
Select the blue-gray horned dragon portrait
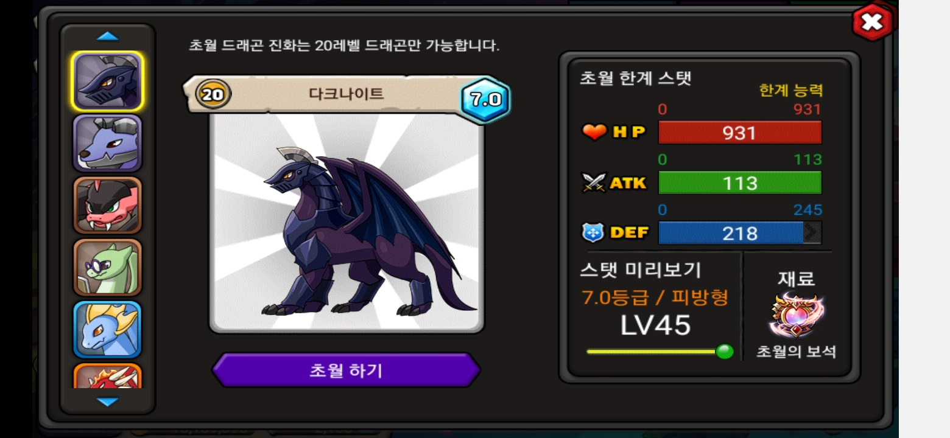108,143
